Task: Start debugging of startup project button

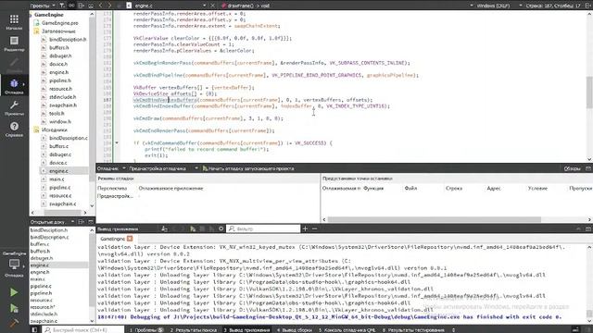Action: pos(248,168)
